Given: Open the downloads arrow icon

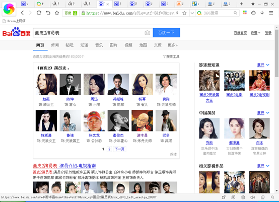Looking at the screenshot, I should 262,13.
